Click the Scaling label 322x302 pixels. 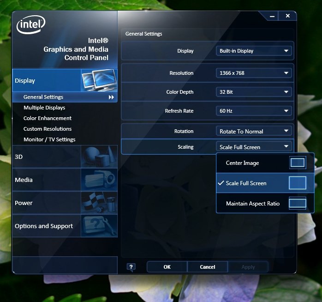[x=185, y=147]
